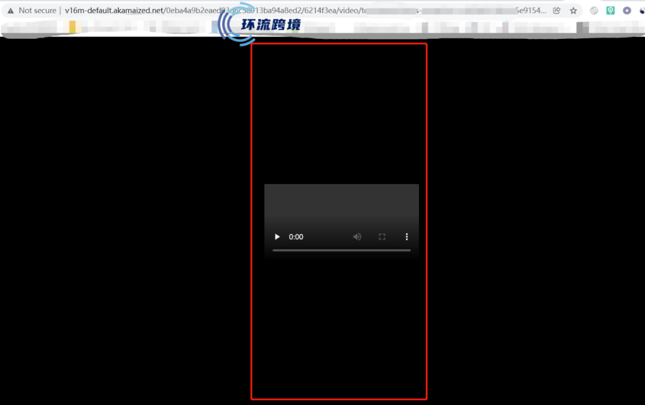Screen dimensions: 645x405
Task: Bookmark this page with the star icon
Action: [x=573, y=10]
